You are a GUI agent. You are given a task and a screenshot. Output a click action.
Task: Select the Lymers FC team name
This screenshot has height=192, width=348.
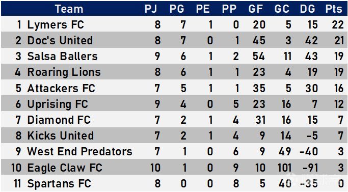coord(56,24)
